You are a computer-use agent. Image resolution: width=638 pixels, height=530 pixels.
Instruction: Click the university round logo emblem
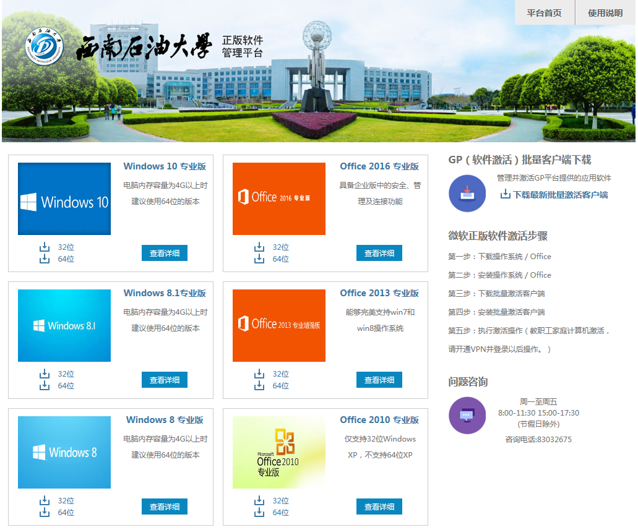pos(44,46)
